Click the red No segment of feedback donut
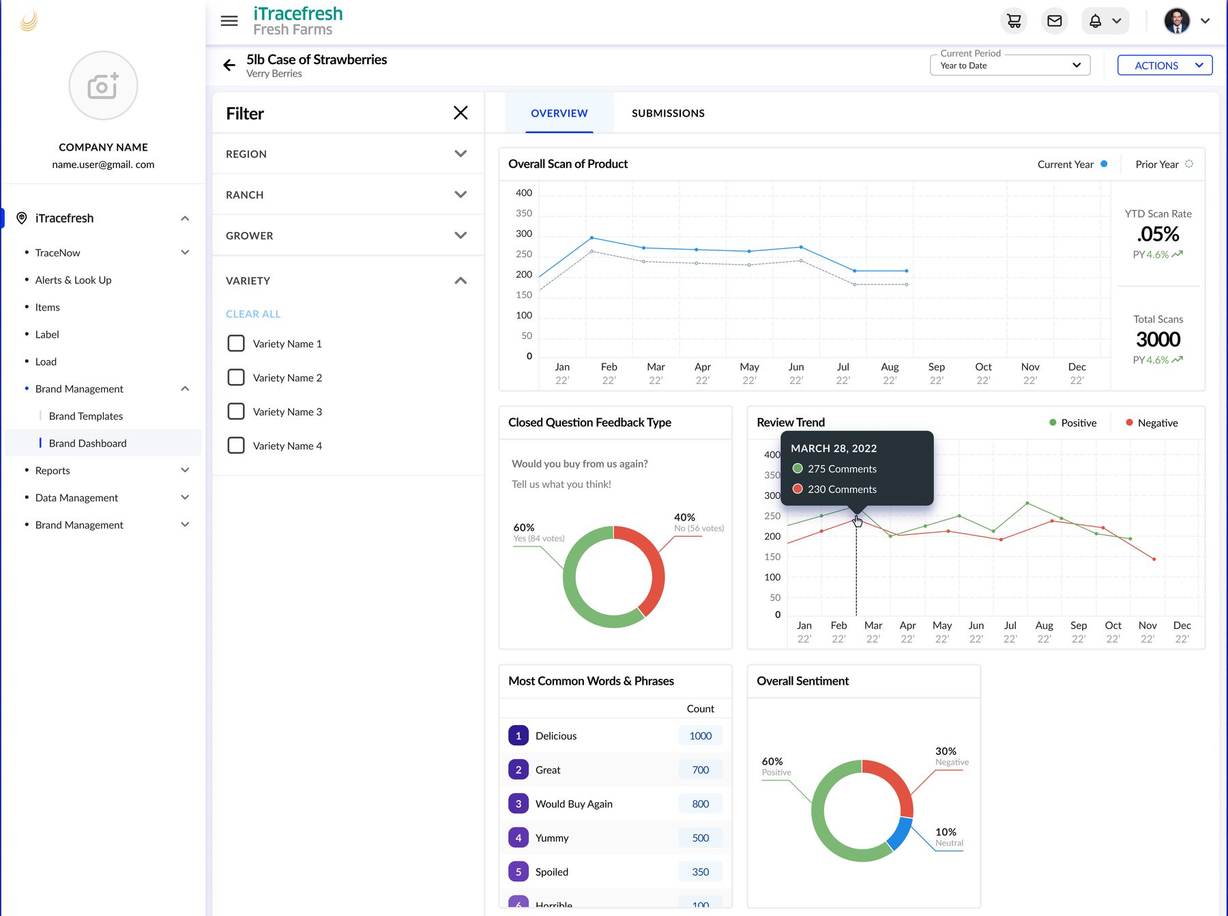 (x=656, y=563)
